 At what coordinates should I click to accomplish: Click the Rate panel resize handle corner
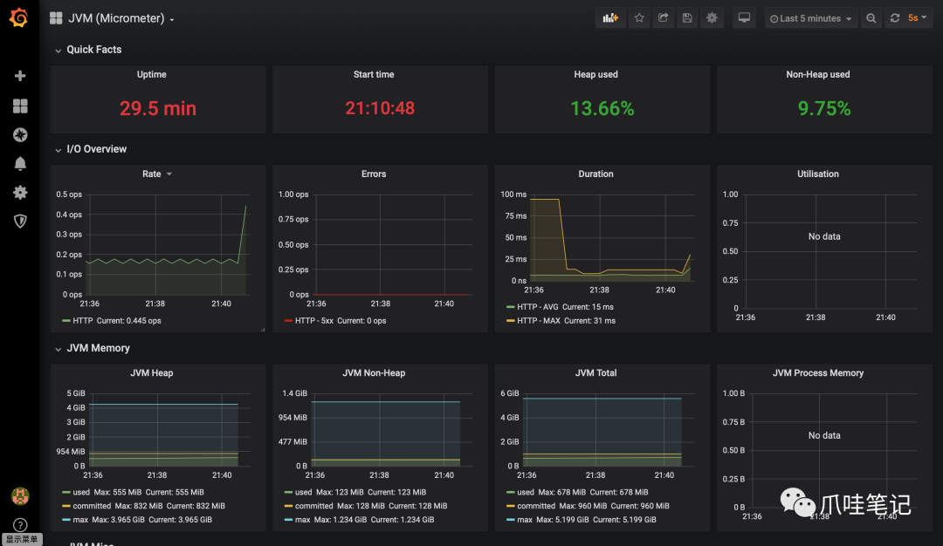click(x=263, y=329)
